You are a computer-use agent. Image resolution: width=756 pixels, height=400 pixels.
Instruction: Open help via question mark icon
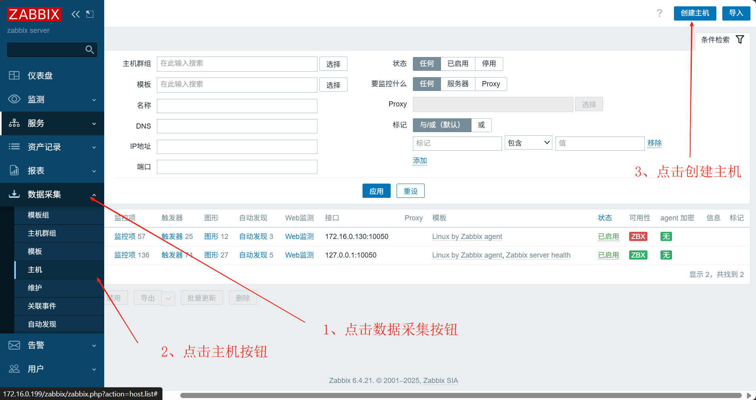[x=659, y=13]
